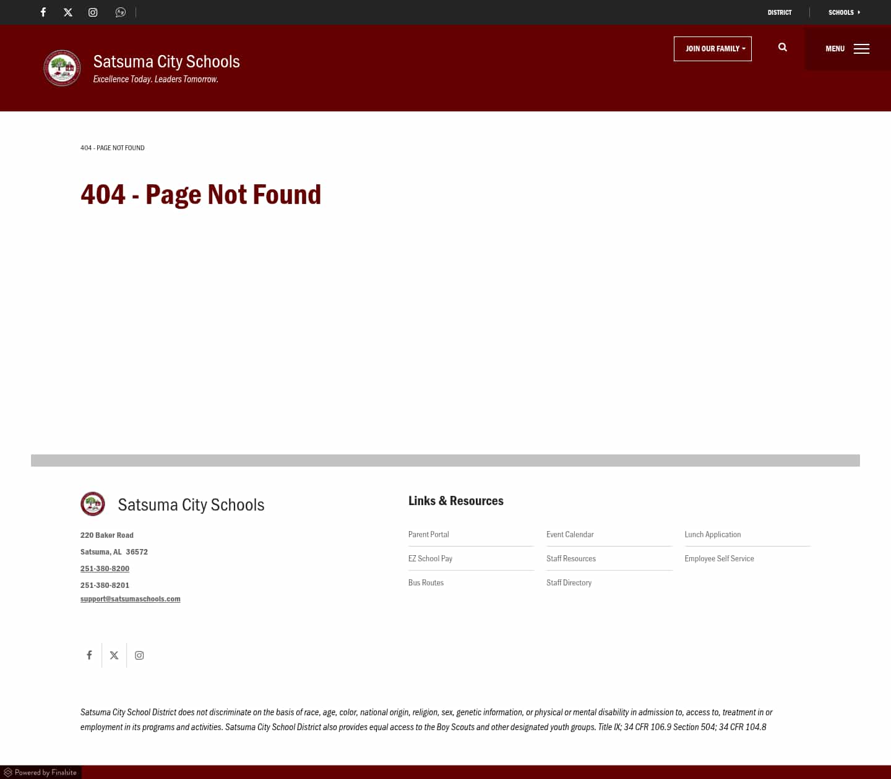Open the site search
The height and width of the screenshot is (779, 891).
[782, 48]
